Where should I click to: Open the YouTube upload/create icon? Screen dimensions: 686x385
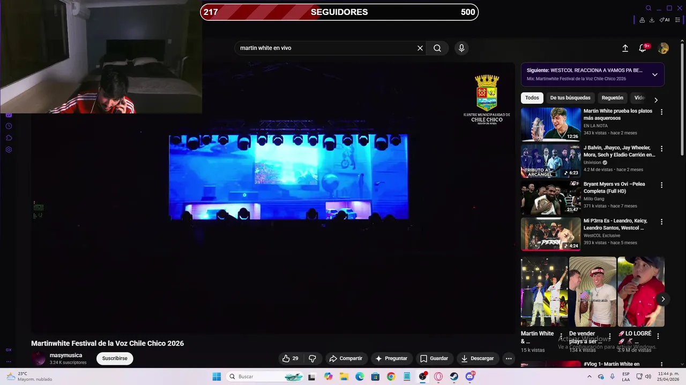click(625, 48)
